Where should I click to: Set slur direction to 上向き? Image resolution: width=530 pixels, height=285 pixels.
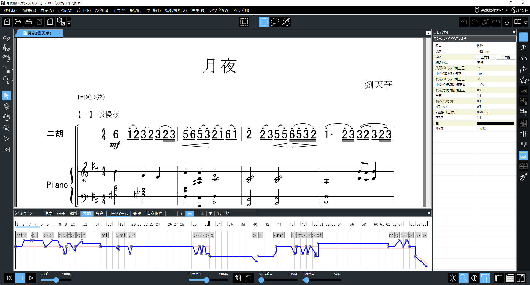(485, 57)
